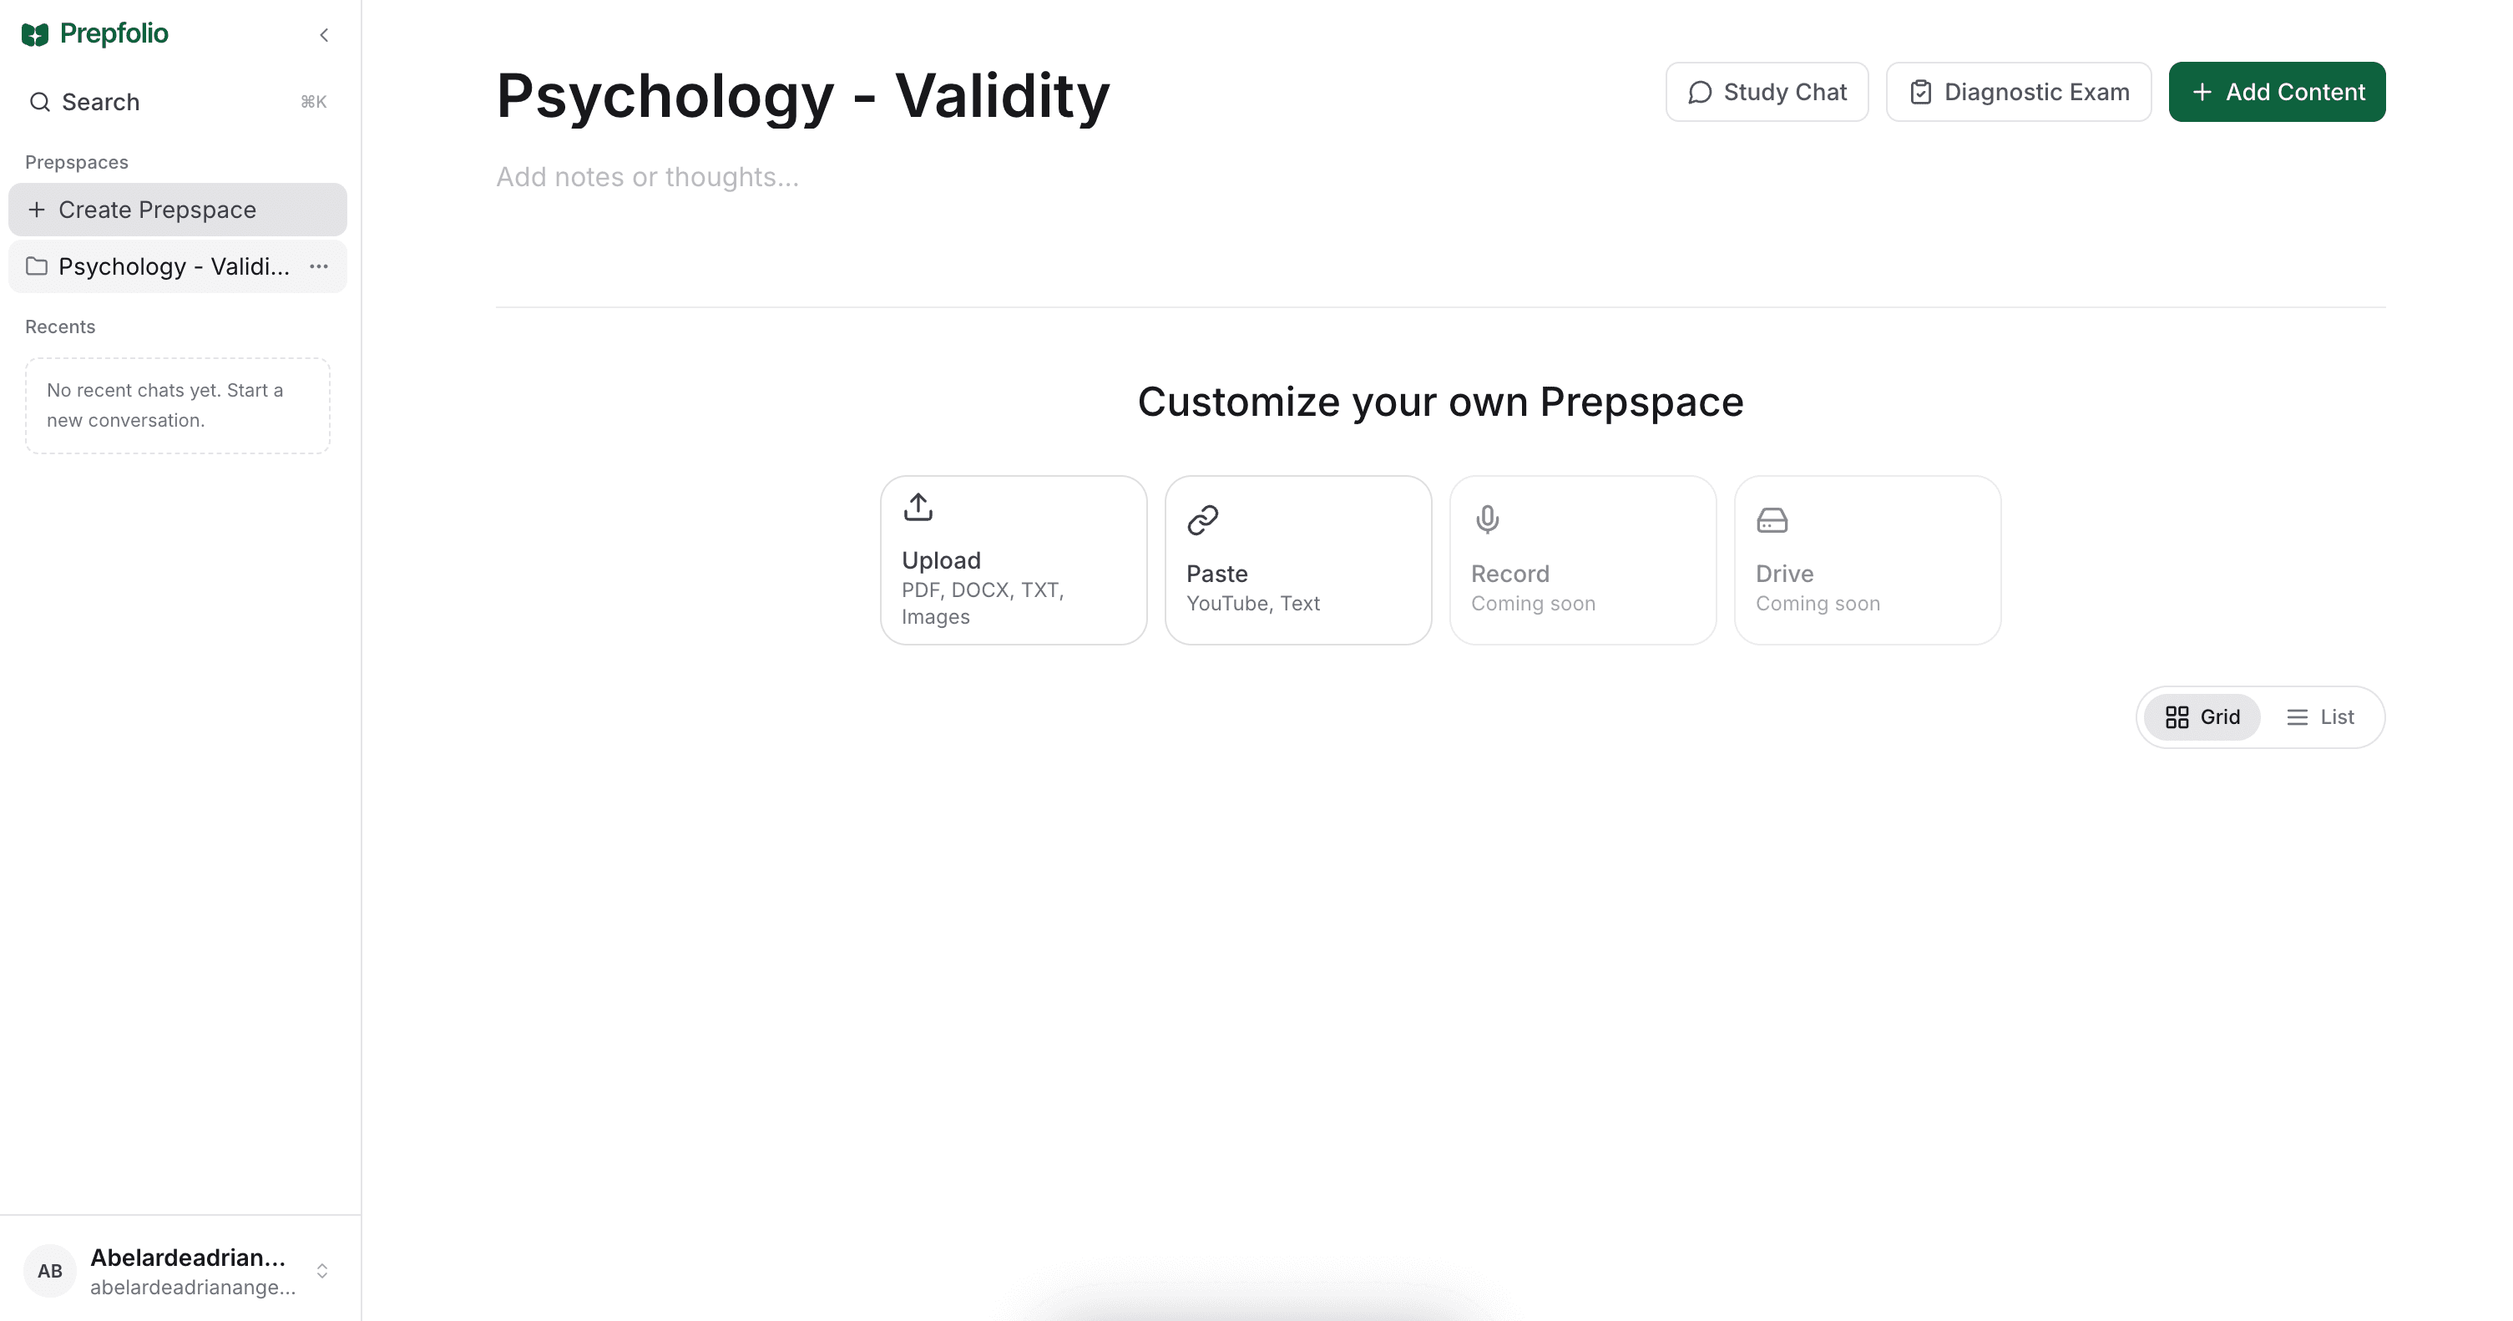Expand the account menu chevron

(322, 1270)
